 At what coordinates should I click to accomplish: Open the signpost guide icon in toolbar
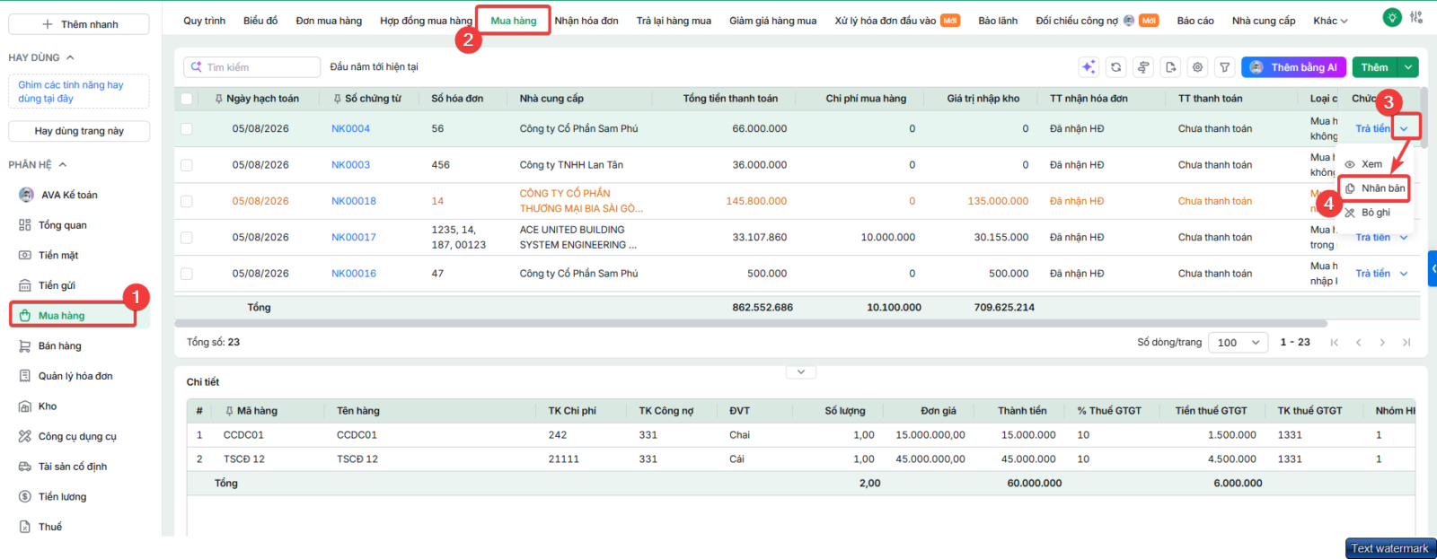[x=1143, y=67]
